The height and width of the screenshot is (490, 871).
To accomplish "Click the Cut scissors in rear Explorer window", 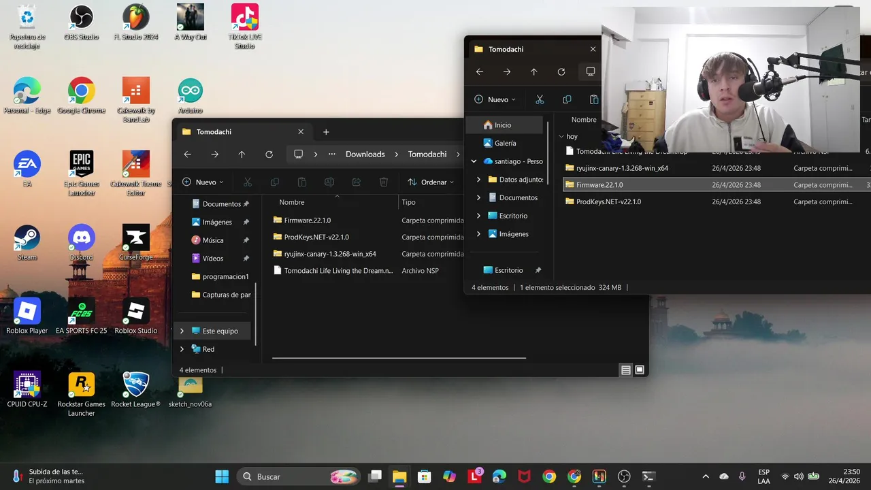I will (540, 99).
